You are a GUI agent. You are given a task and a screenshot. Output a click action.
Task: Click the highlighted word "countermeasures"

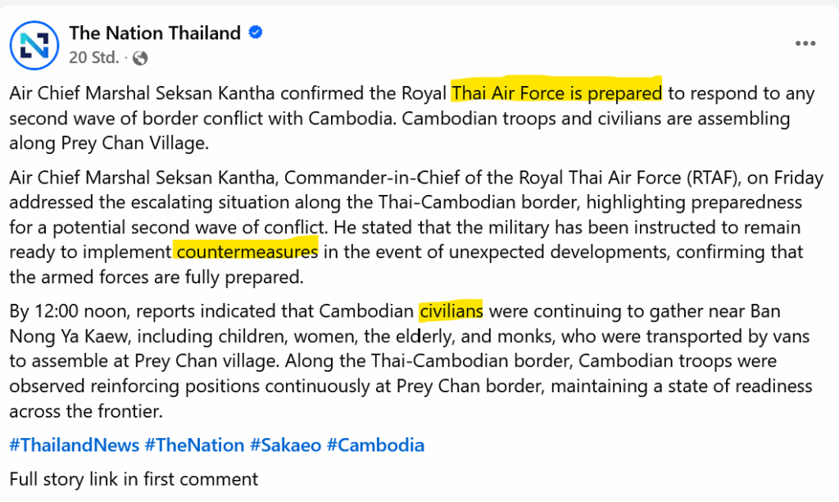247,252
